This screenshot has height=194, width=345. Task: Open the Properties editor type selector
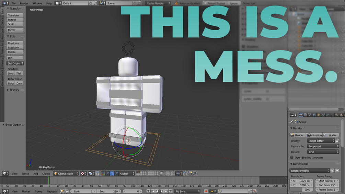tap(293, 115)
